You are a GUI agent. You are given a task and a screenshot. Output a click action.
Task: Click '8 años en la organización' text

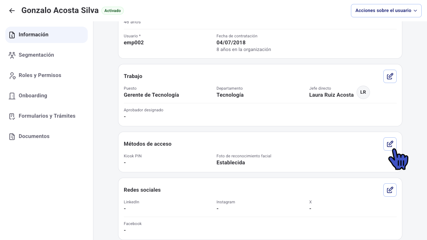point(244,49)
